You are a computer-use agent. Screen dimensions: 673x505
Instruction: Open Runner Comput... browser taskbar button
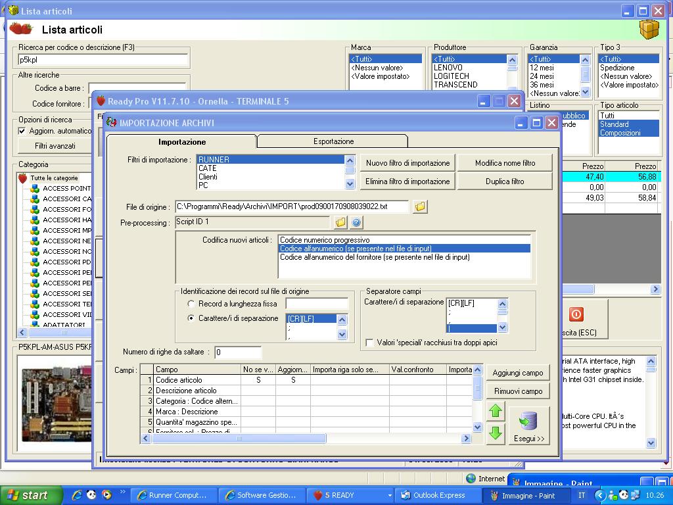pyautogui.click(x=174, y=495)
